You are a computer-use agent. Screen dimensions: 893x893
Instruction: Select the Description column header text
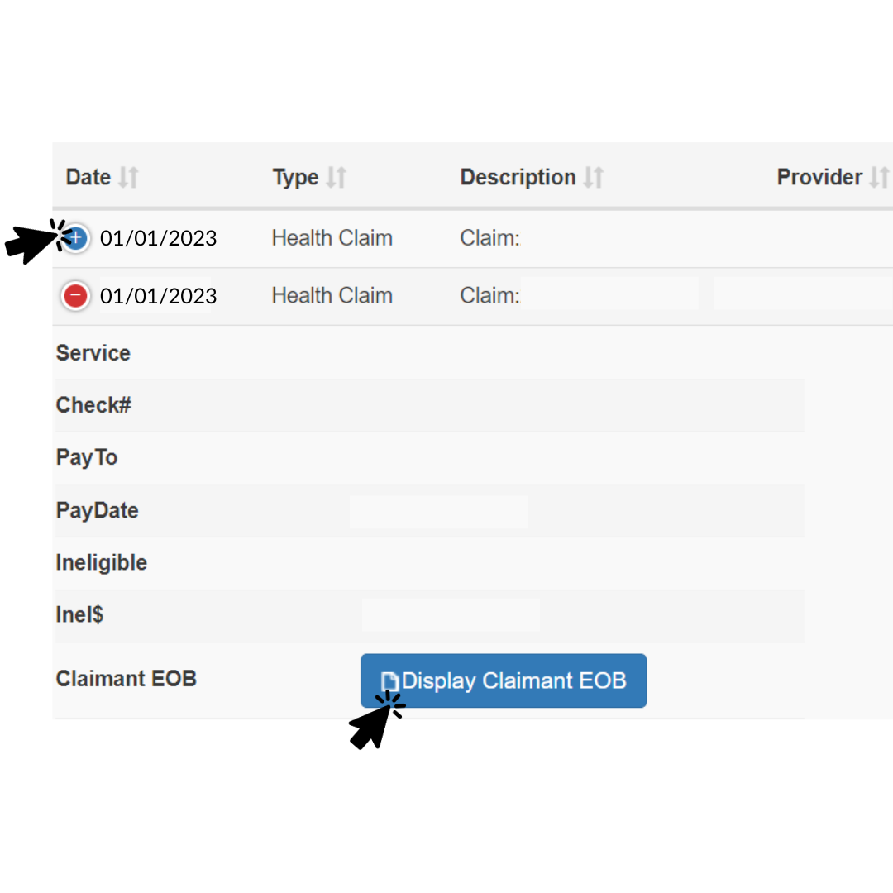(x=518, y=178)
